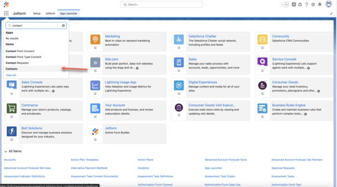The height and width of the screenshot is (187, 337).
Task: Open the Accounts link
Action: [x=10, y=160]
